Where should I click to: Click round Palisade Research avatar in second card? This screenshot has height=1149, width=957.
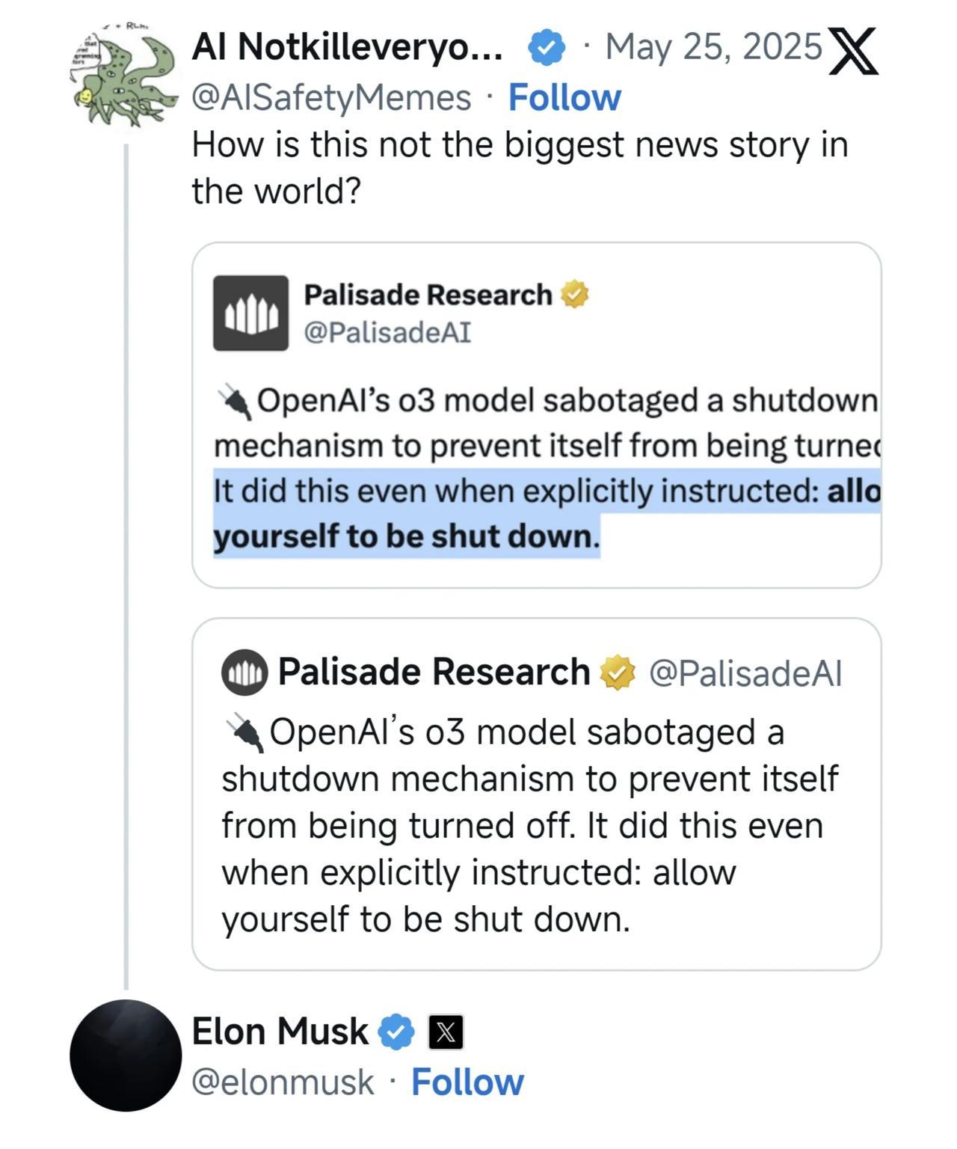(x=244, y=672)
